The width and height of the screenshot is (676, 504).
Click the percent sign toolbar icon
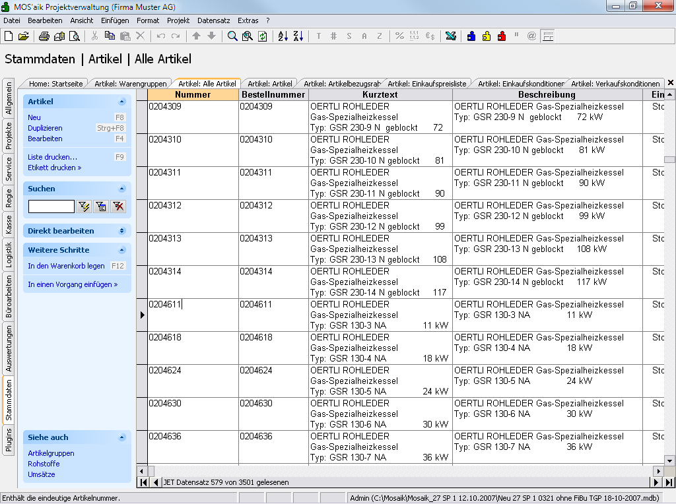pyautogui.click(x=399, y=36)
